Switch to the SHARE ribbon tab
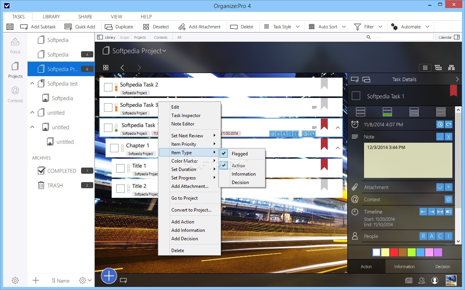The image size is (465, 290). [x=85, y=16]
